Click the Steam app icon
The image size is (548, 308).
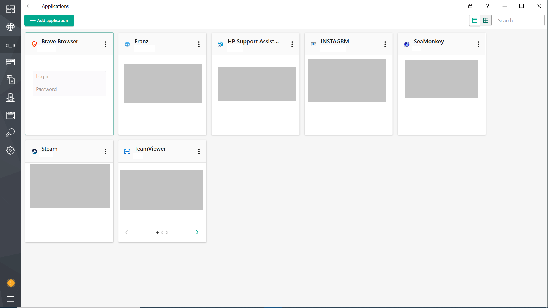(x=34, y=151)
